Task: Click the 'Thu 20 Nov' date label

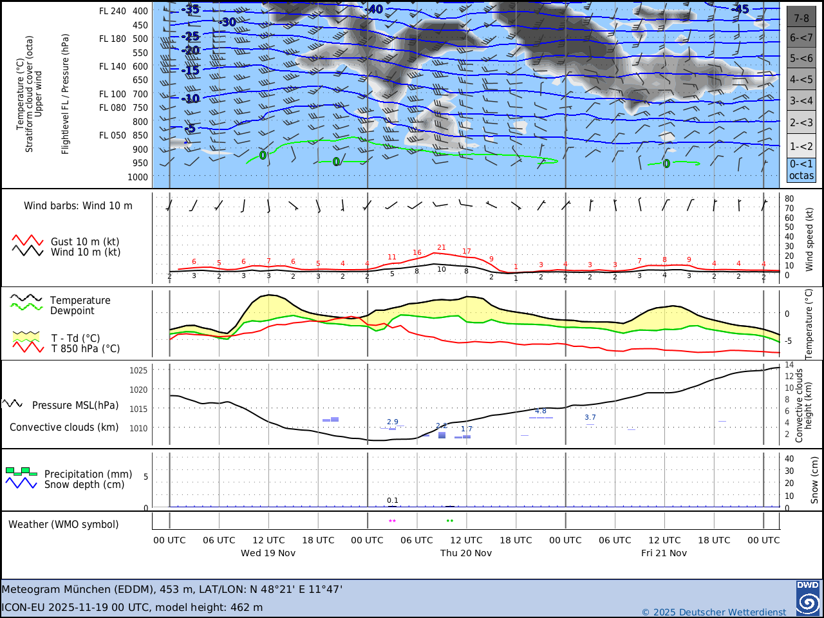Action: [x=466, y=553]
